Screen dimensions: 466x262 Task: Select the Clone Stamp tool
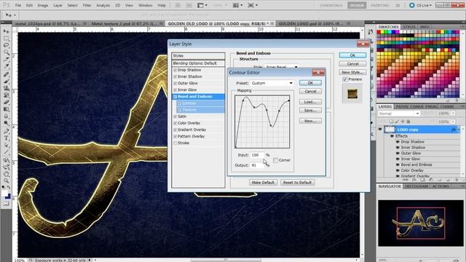(7, 88)
